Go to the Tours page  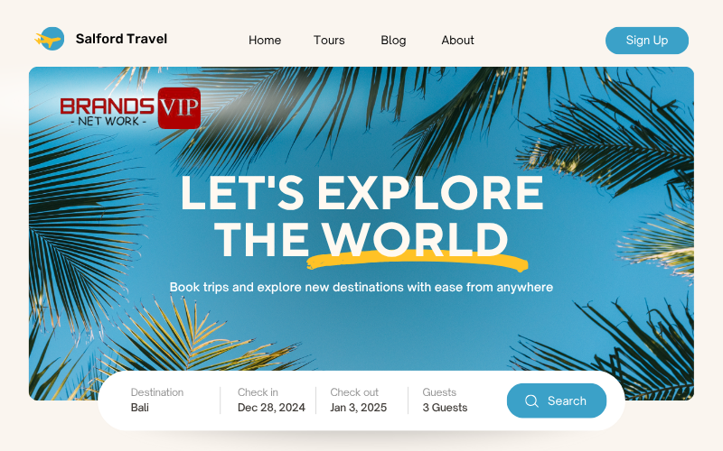pos(329,41)
